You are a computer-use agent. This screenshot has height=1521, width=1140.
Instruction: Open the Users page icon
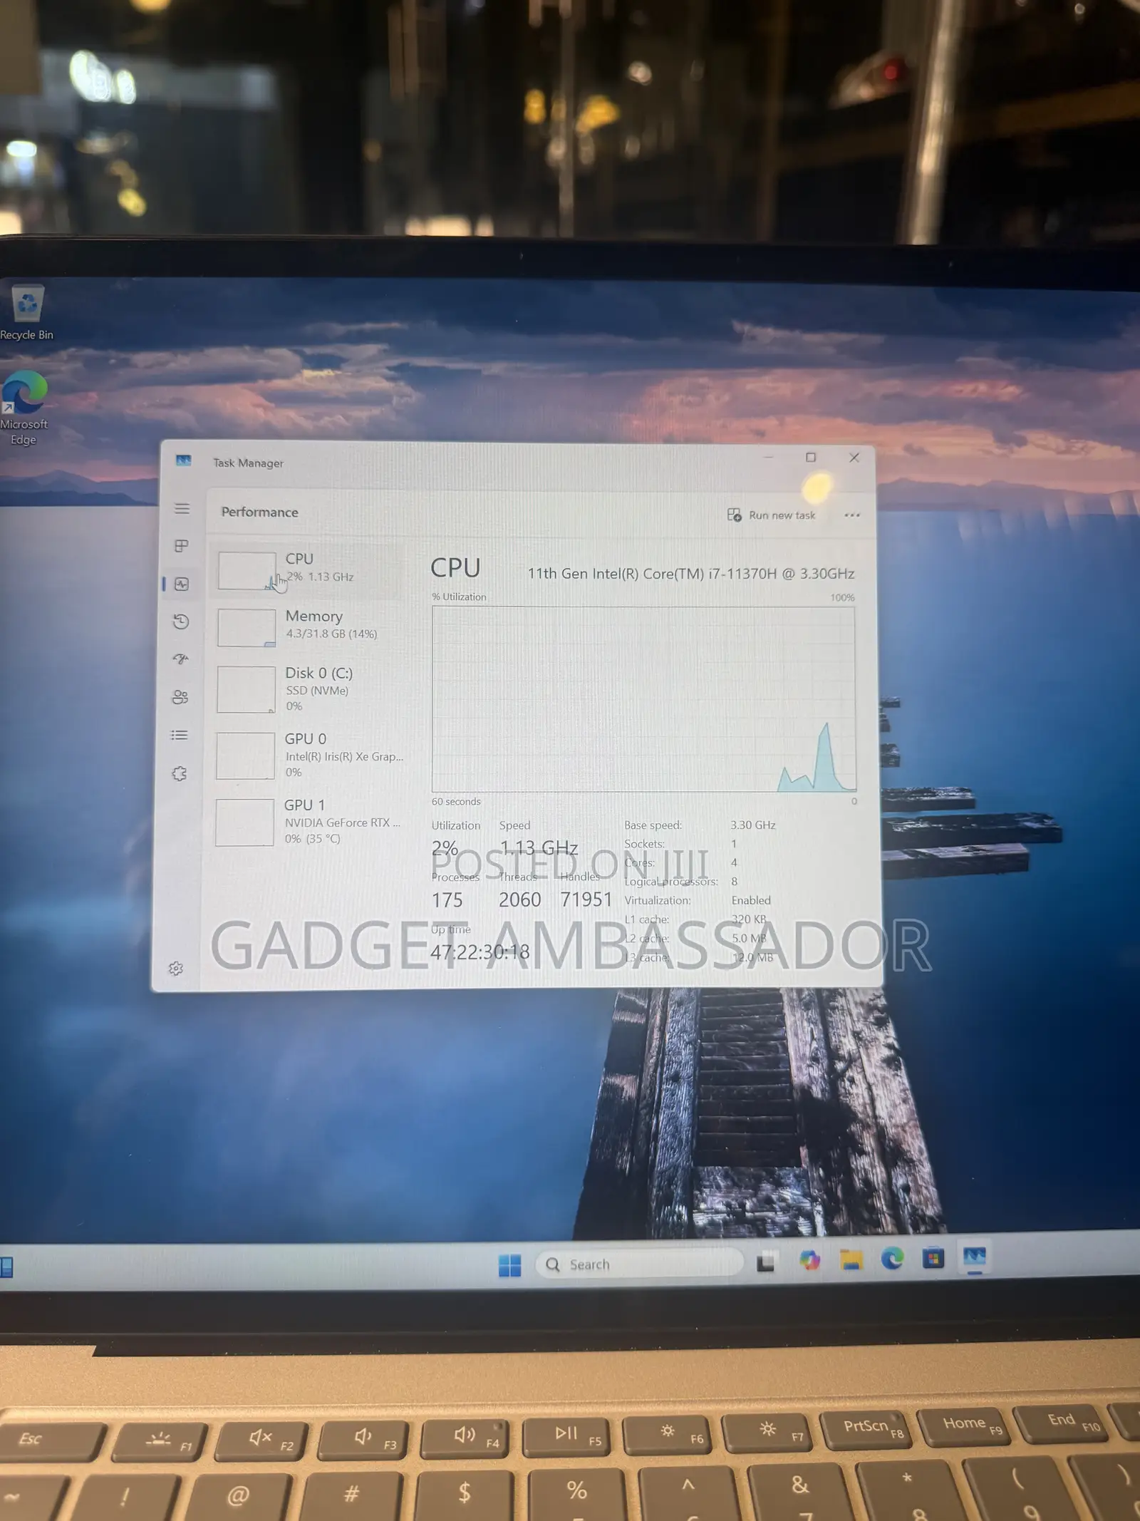(x=180, y=697)
